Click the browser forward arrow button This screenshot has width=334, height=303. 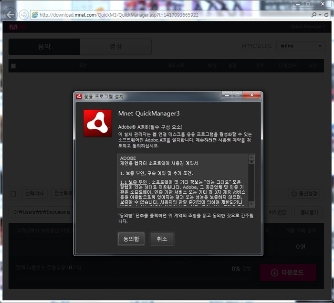[x=24, y=15]
